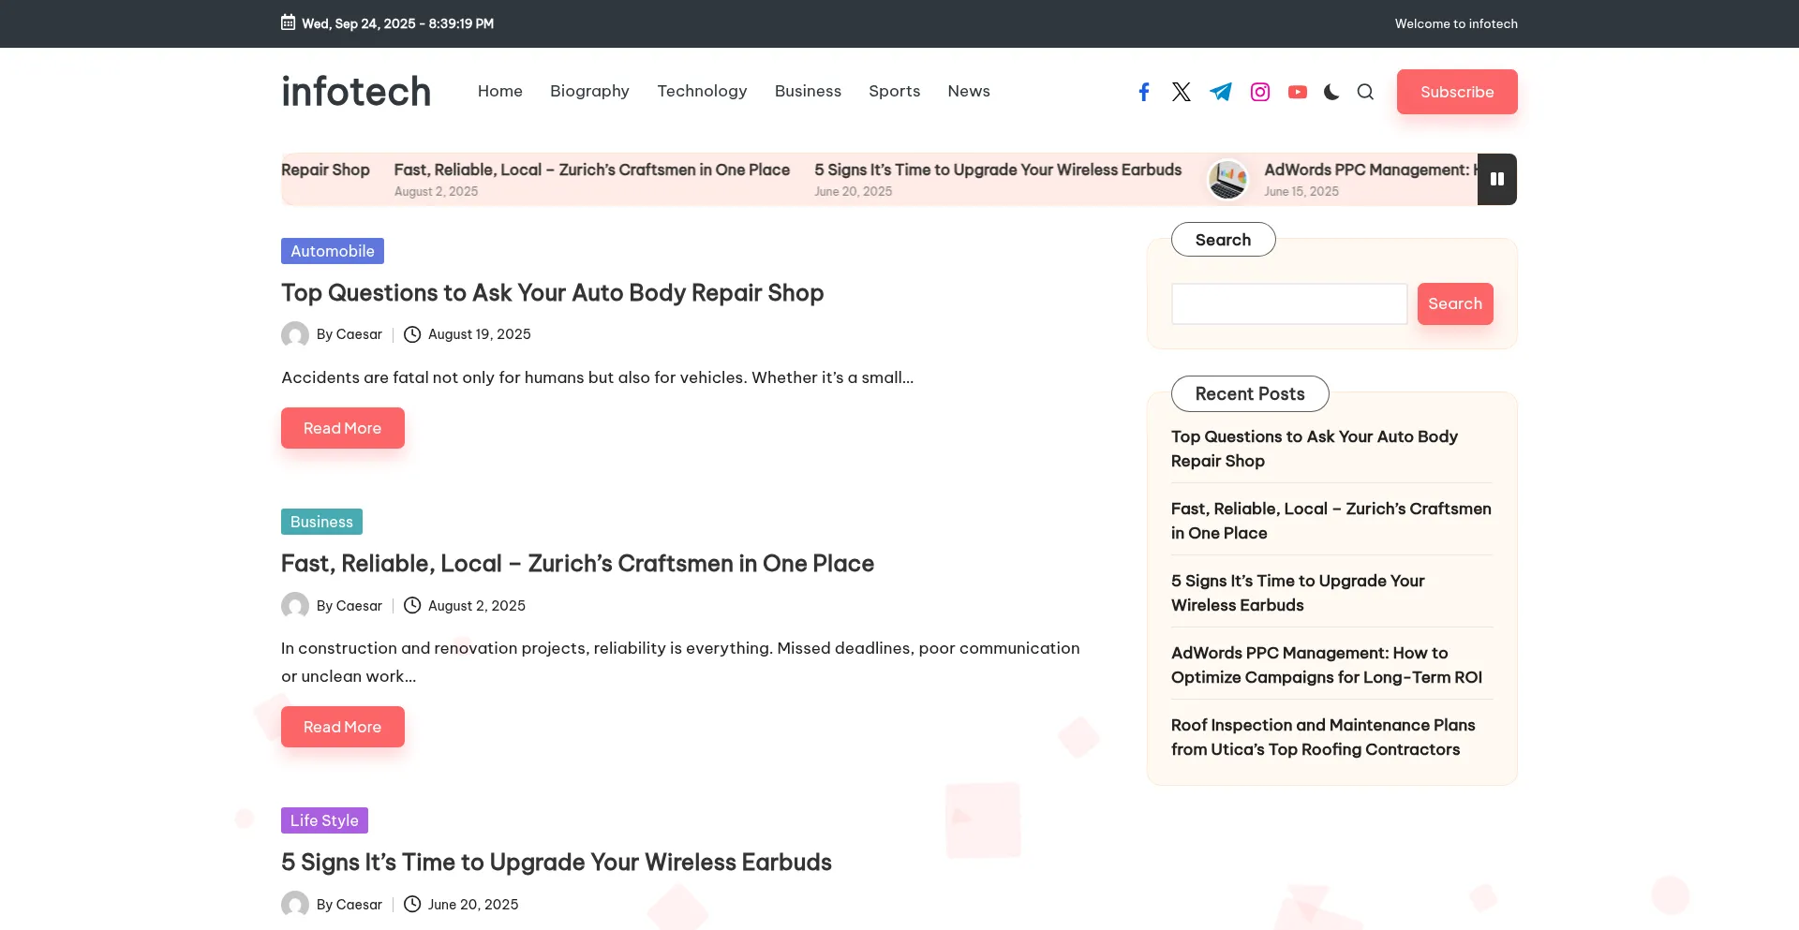Open the Facebook social icon

tap(1144, 92)
